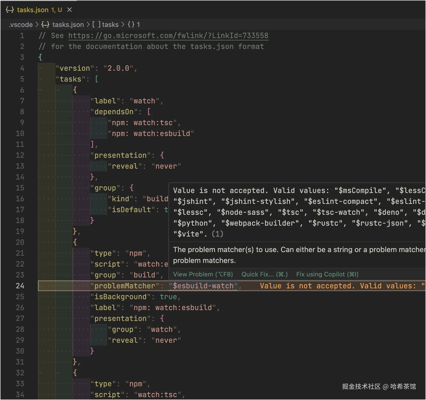Click the underlined "$esbuild-watch" value
The height and width of the screenshot is (400, 426).
click(x=203, y=286)
